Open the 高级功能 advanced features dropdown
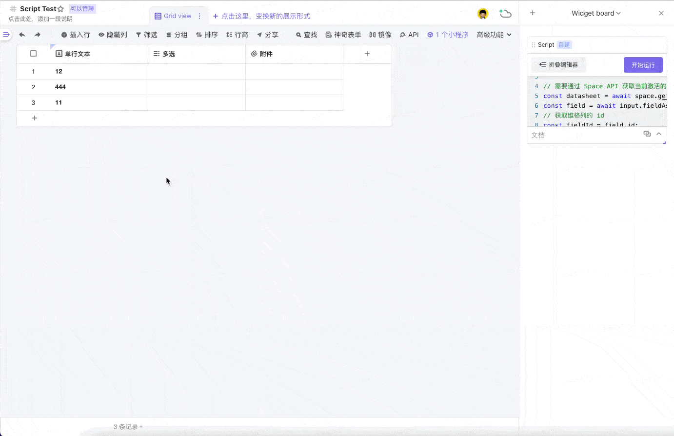The image size is (674, 436). point(494,35)
